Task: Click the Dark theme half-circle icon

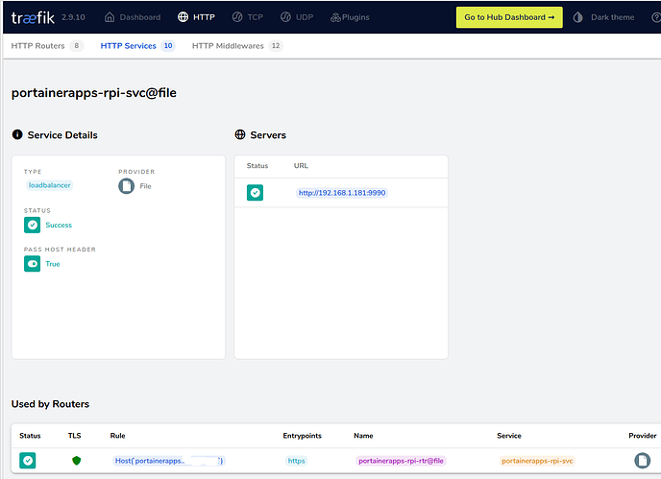Action: [578, 17]
